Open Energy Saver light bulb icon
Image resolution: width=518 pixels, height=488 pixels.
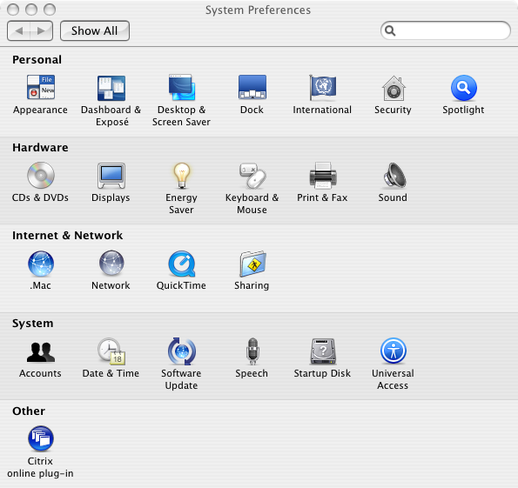(182, 176)
